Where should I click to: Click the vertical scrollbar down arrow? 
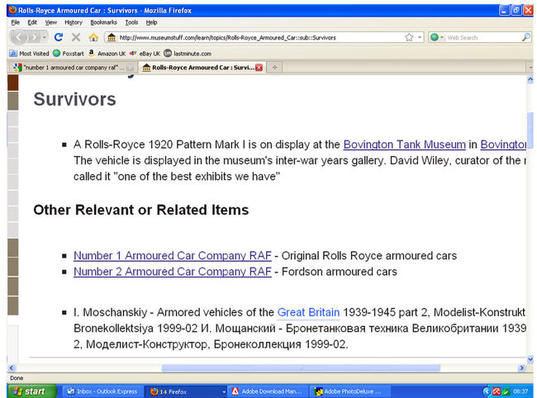(530, 359)
